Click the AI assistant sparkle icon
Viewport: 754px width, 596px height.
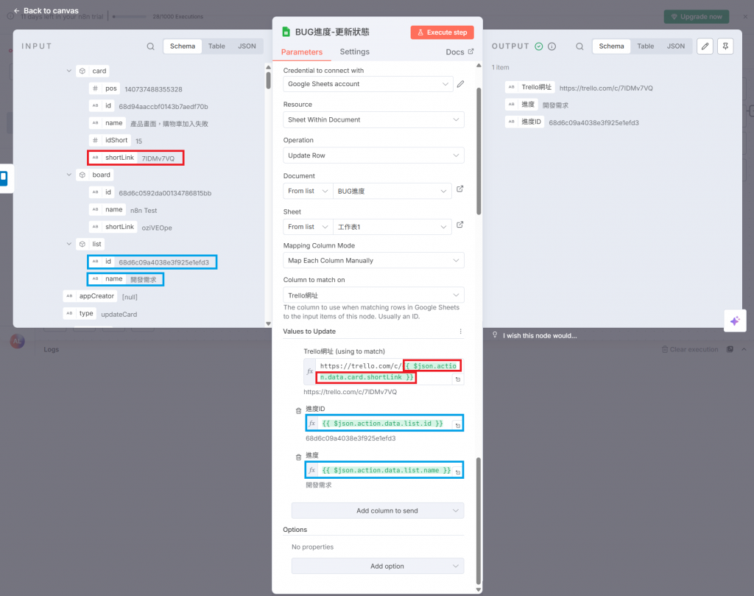735,321
